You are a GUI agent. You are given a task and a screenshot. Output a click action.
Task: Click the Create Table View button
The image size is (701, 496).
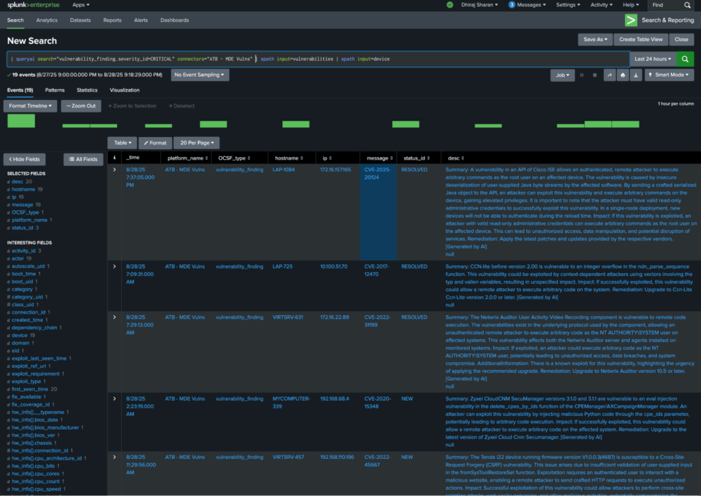(641, 40)
